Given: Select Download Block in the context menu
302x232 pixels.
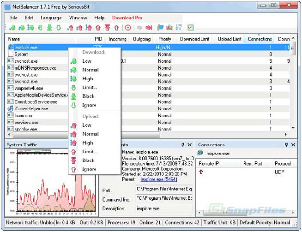Looking at the screenshot, I should click(x=88, y=96).
